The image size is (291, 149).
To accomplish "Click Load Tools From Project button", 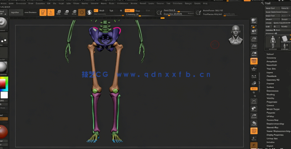I will point(278,12).
